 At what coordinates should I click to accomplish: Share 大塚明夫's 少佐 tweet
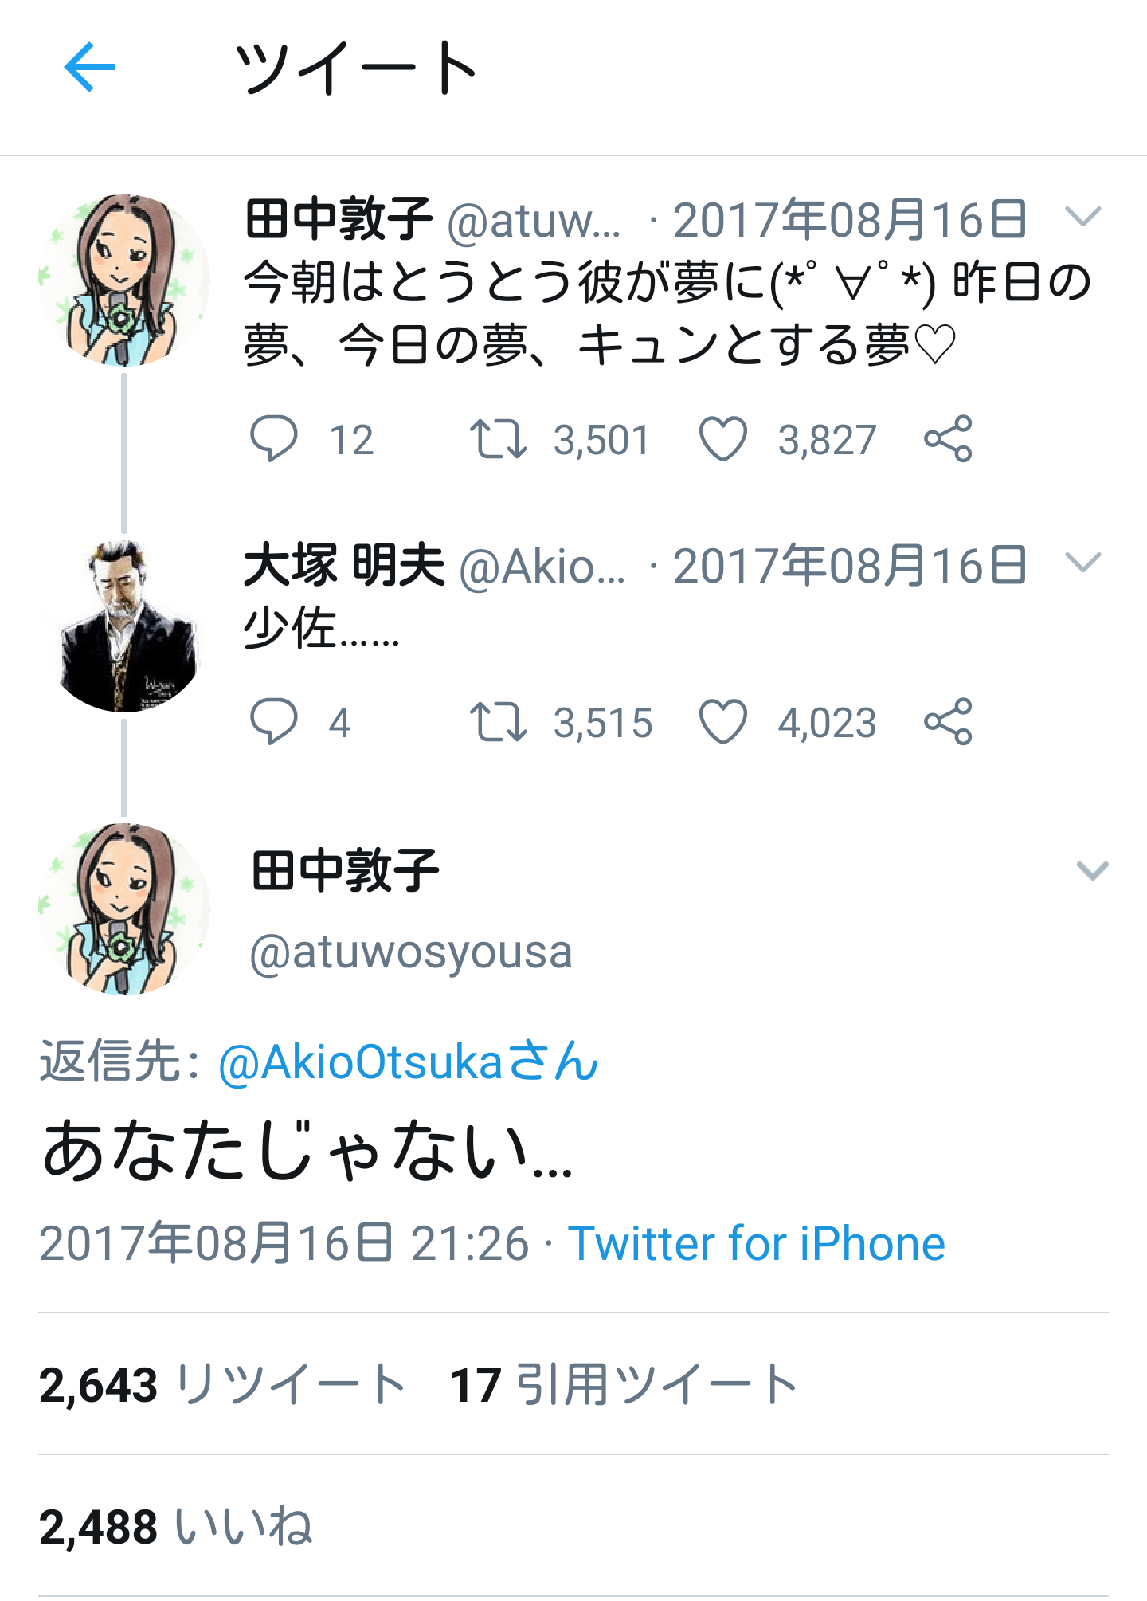click(948, 721)
